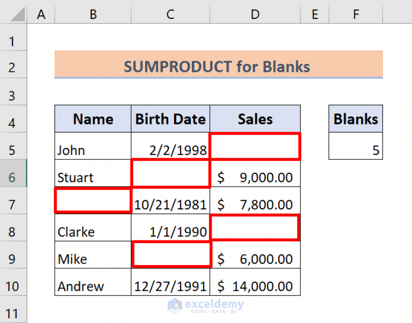
Task: Select the sales cell '$ 6,000.00'
Action: [x=255, y=255]
